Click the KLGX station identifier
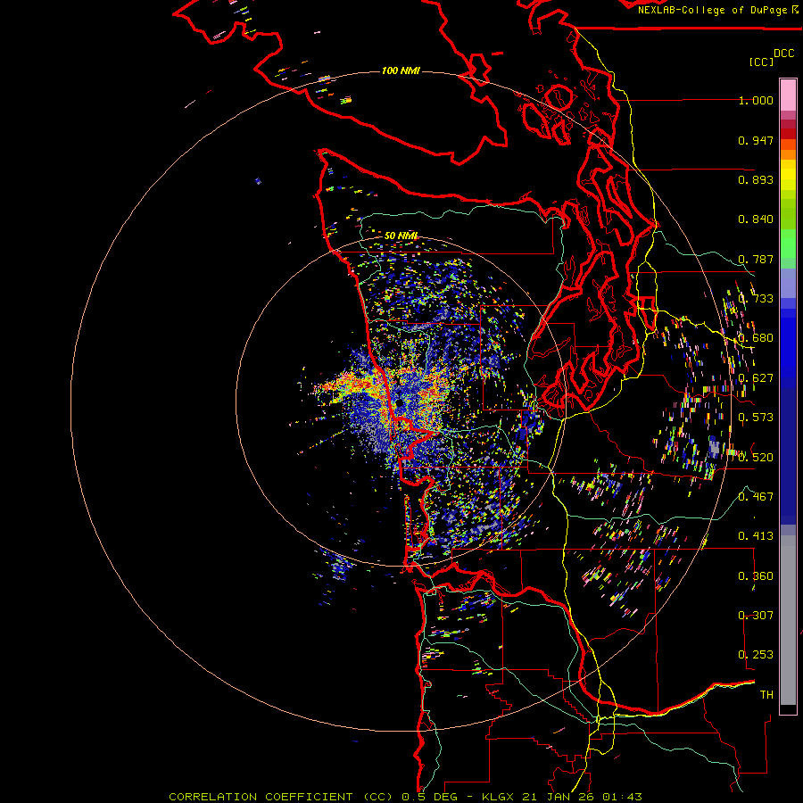This screenshot has height=803, width=803. click(x=497, y=797)
